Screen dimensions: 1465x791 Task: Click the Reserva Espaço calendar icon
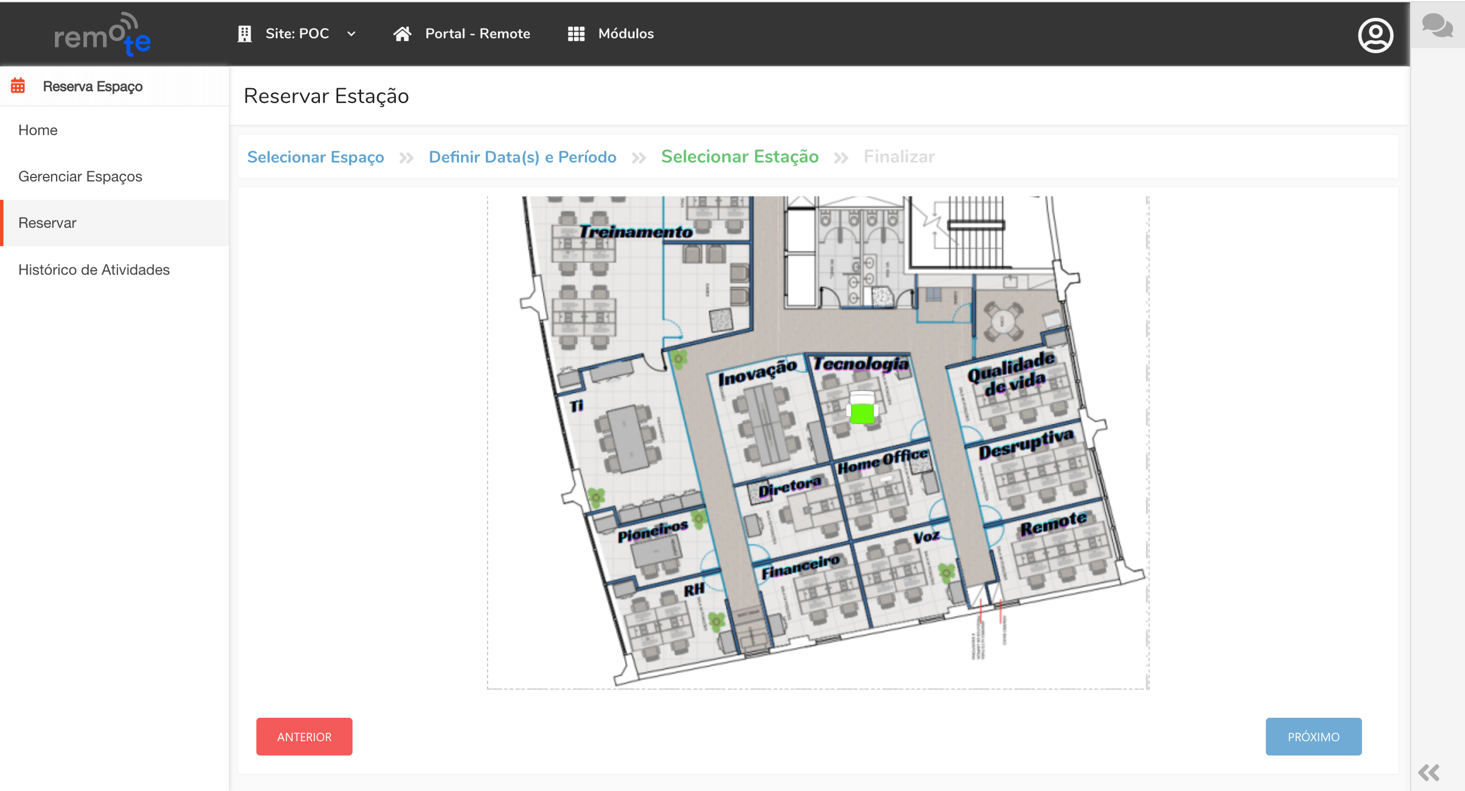click(x=18, y=86)
